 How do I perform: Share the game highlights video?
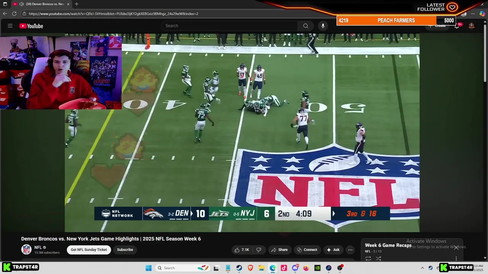tap(279, 250)
